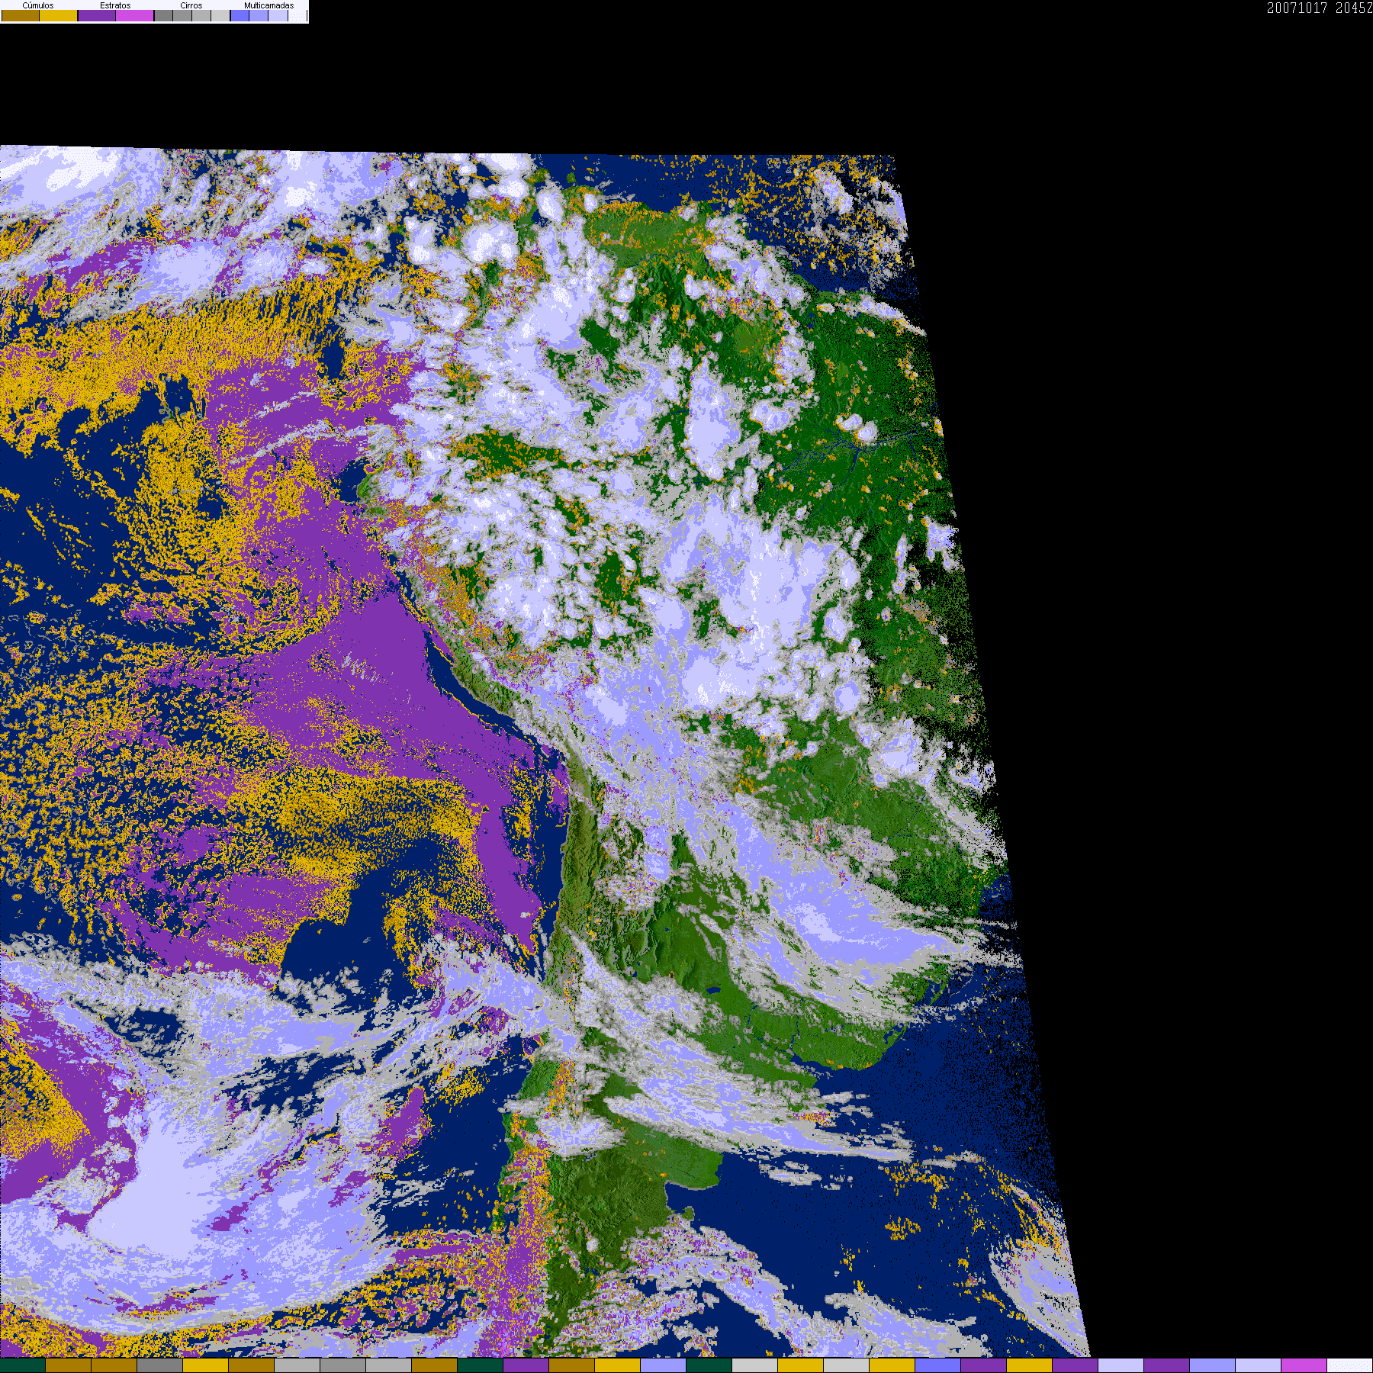Click the last white block of the bottom strip
Screen dimensions: 1373x1373
point(1350,1365)
